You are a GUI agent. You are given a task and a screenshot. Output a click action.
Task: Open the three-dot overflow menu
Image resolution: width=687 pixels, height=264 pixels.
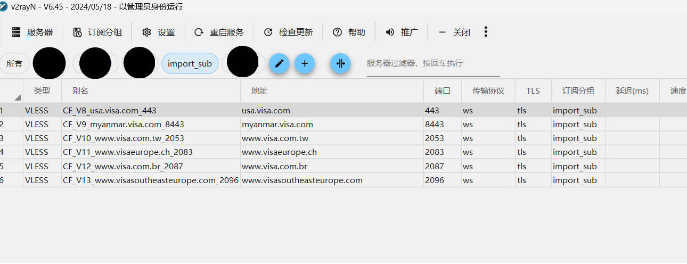click(486, 32)
